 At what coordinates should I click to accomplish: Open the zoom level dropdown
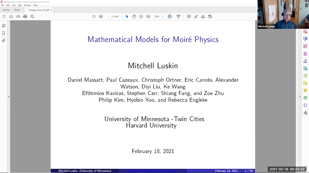(x=163, y=17)
